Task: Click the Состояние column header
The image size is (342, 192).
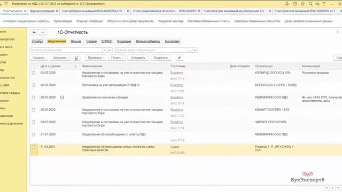Action: point(178,66)
